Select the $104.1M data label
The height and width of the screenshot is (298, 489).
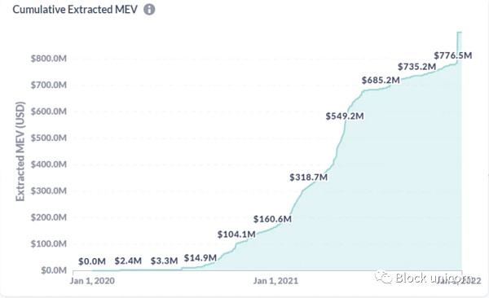[236, 234]
